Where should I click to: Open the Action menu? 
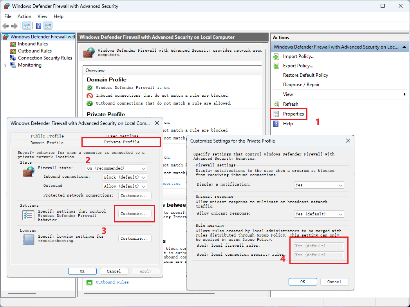[x=24, y=16]
